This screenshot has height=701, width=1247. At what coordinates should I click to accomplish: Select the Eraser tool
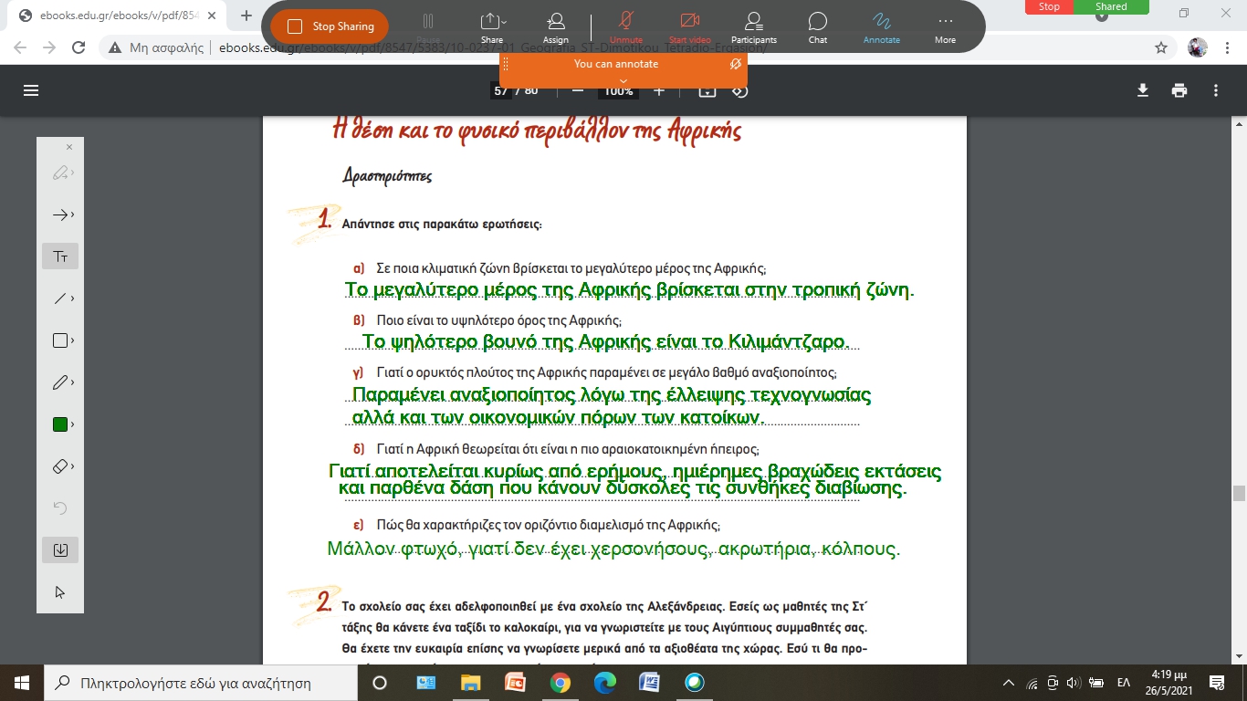point(60,466)
